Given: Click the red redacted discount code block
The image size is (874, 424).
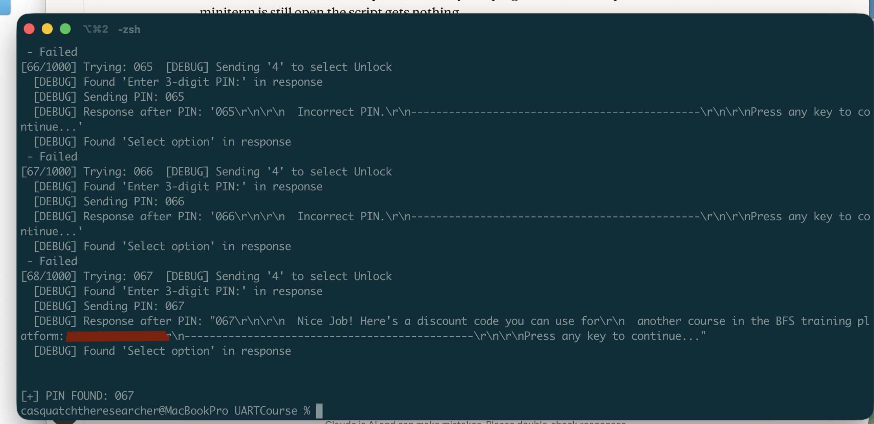Looking at the screenshot, I should click(117, 336).
